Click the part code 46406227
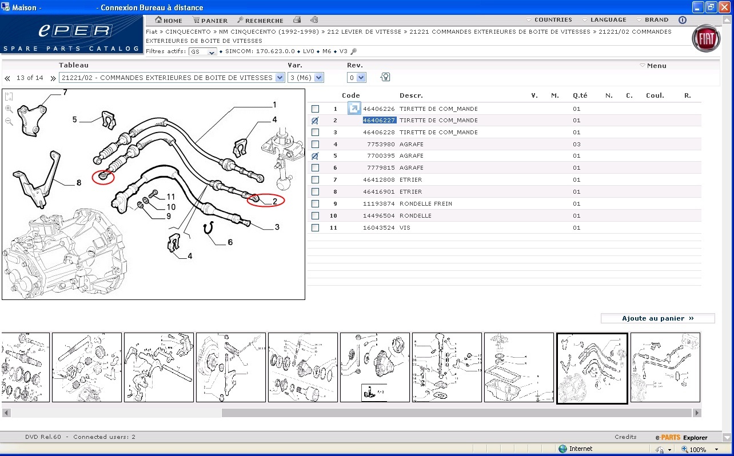This screenshot has height=456, width=734. [x=380, y=121]
